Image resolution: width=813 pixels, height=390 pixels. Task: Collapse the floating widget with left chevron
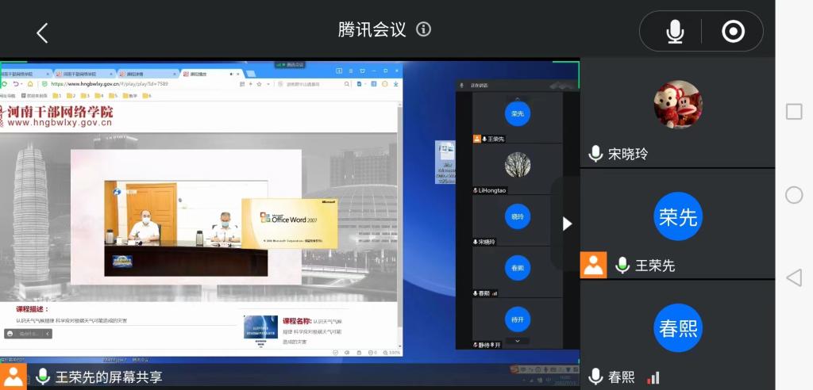(x=48, y=334)
